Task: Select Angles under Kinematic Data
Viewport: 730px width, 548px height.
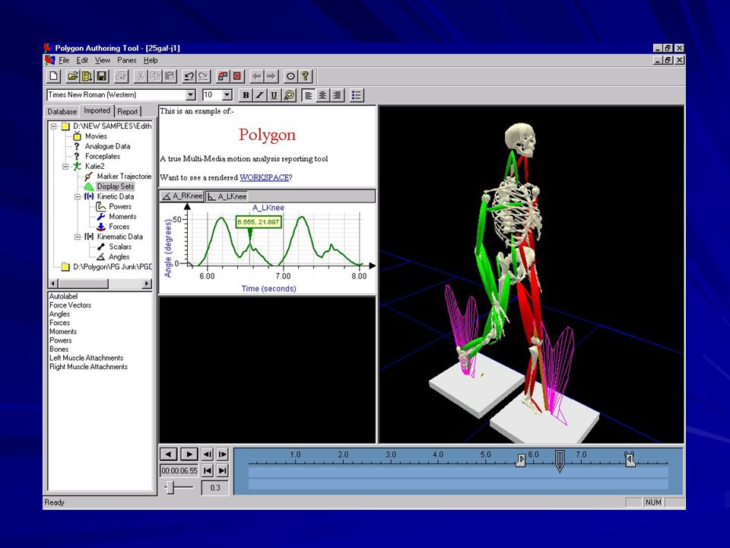Action: [x=119, y=256]
